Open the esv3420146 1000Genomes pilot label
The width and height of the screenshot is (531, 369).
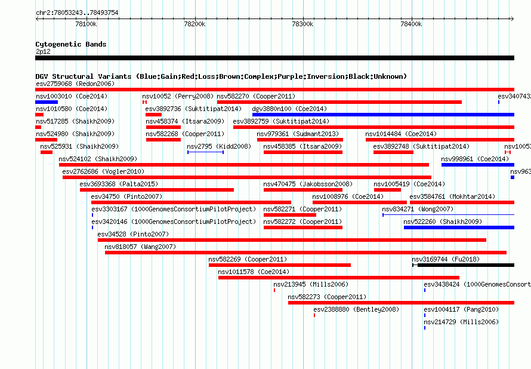(x=174, y=222)
